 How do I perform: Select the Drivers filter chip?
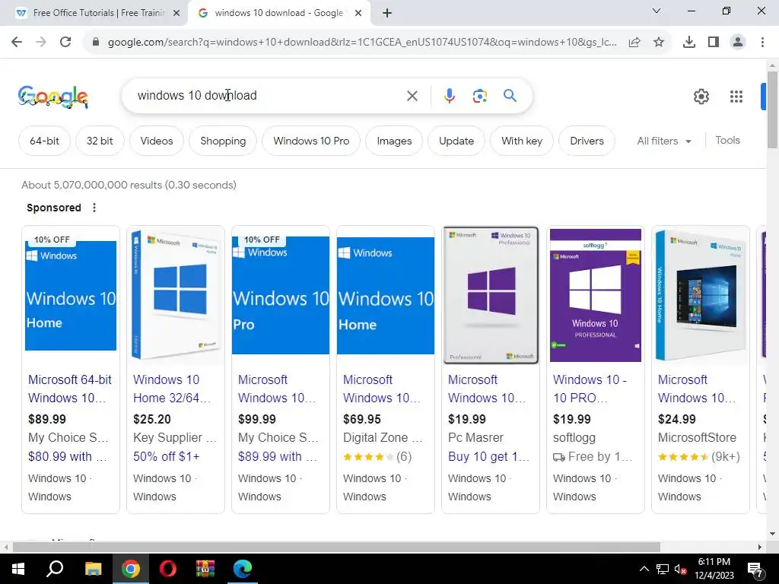587,141
